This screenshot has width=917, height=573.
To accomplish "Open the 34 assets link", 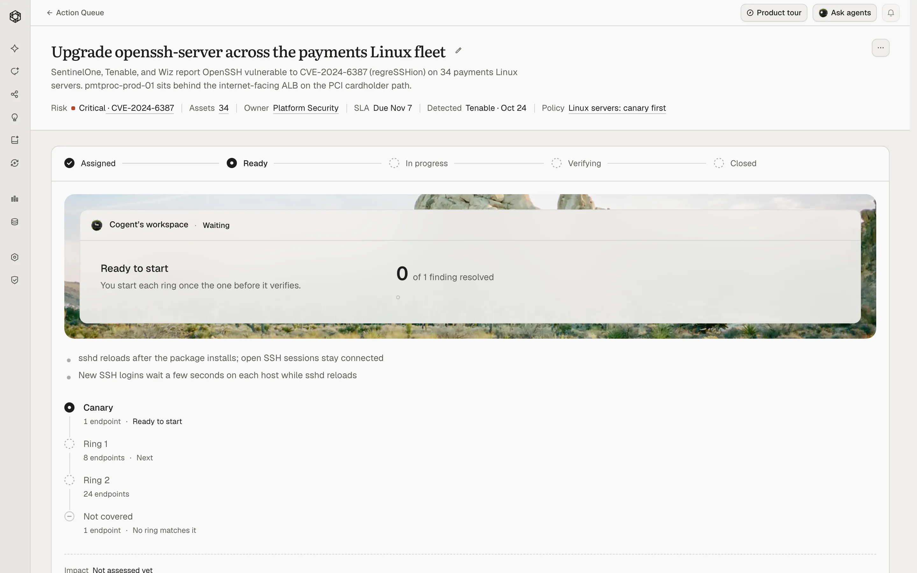I will (224, 108).
